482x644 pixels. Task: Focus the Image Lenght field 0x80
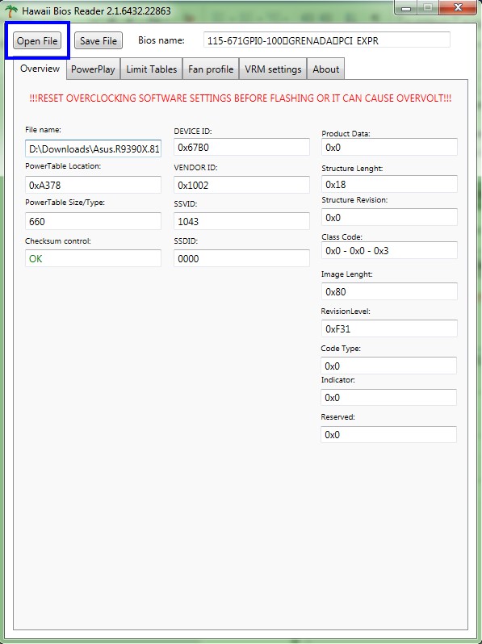tap(389, 291)
